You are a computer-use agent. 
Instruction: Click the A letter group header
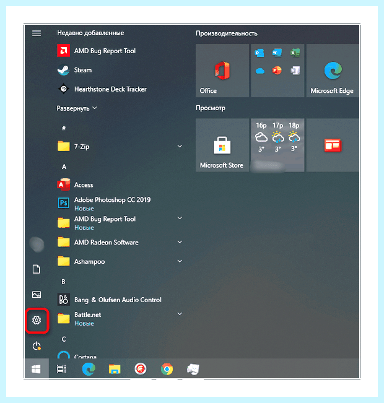[64, 167]
